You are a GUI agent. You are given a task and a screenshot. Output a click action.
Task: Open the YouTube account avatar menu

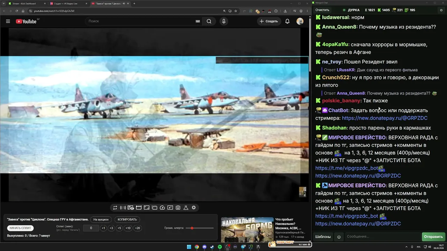(300, 21)
